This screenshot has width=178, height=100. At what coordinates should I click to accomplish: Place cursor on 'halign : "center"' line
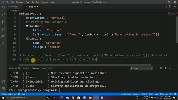click(x=47, y=47)
